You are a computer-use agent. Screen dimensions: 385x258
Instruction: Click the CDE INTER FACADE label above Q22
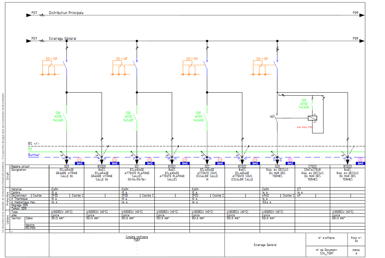tap(199, 117)
